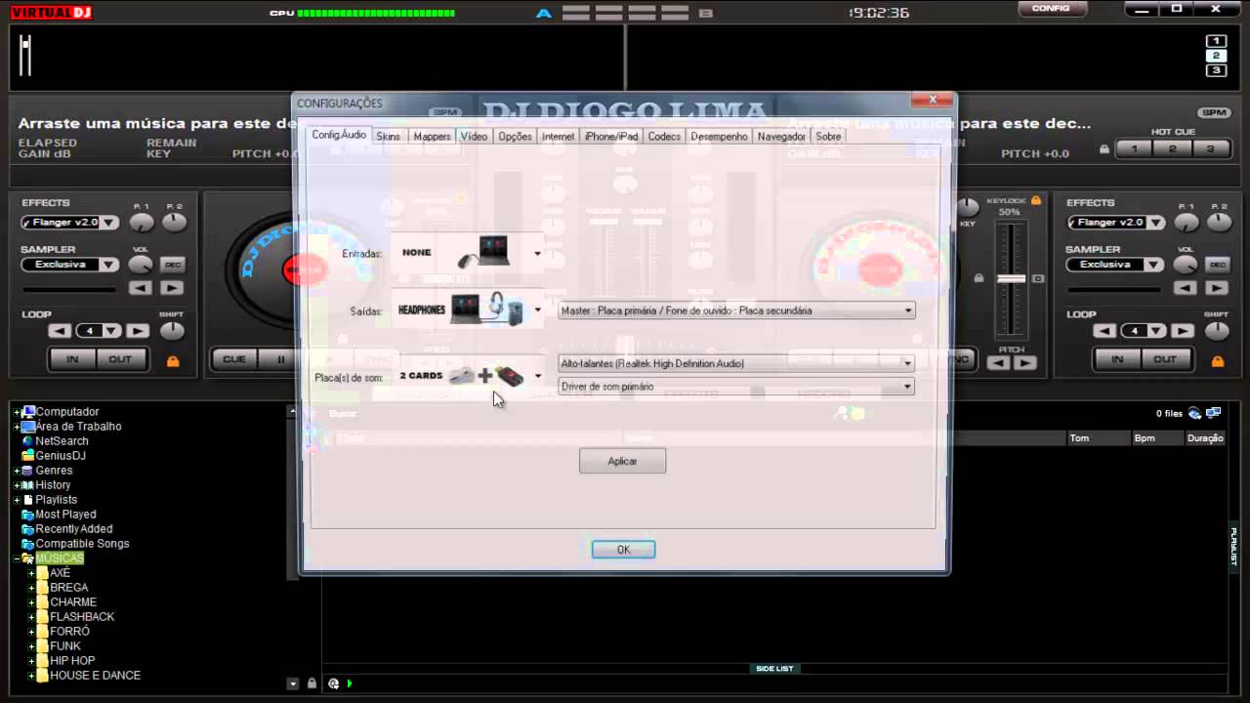Nudge right deck pitch up arrow
The width and height of the screenshot is (1250, 703).
(x=1024, y=363)
